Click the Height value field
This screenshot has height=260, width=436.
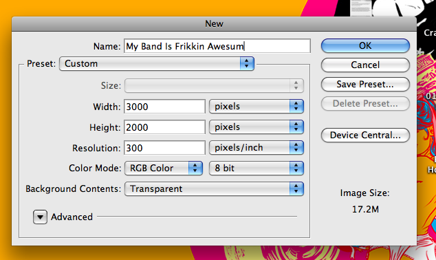(164, 127)
